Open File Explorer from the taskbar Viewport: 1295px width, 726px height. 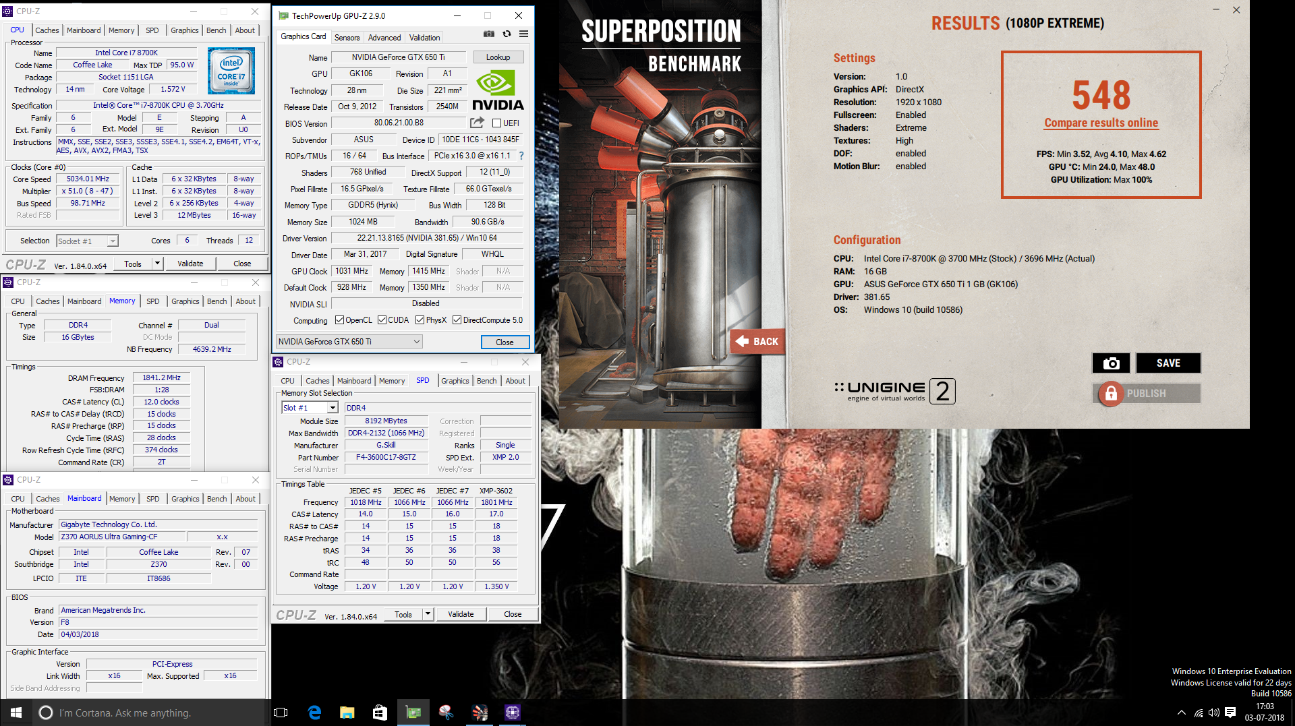point(347,713)
